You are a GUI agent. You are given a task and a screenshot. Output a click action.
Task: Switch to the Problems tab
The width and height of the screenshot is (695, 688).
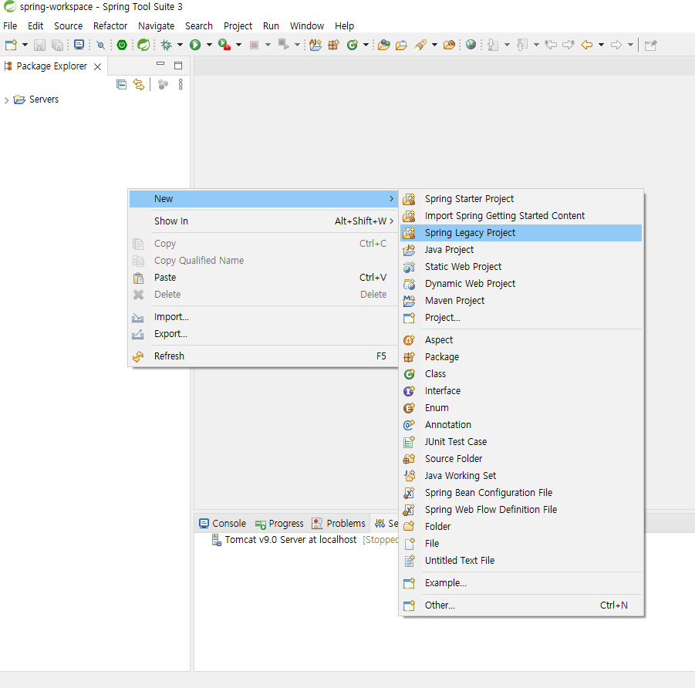pos(339,524)
